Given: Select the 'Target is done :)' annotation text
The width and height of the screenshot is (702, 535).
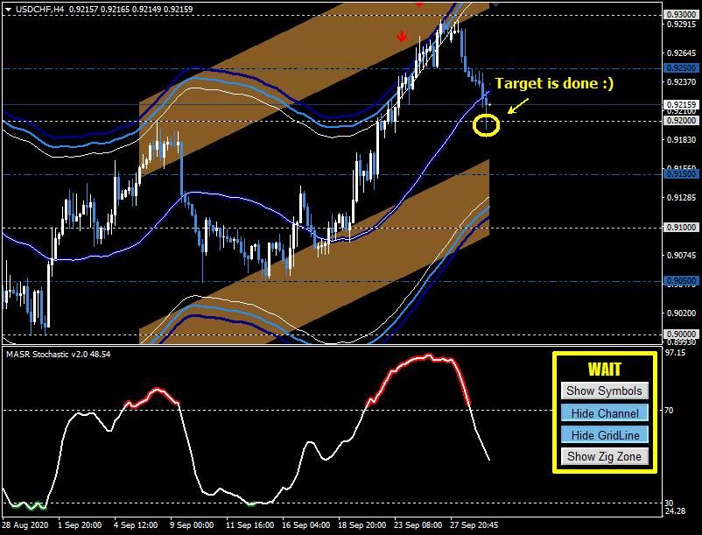Looking at the screenshot, I should [554, 83].
